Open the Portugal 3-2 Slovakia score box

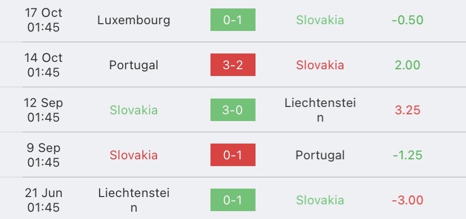[232, 65]
